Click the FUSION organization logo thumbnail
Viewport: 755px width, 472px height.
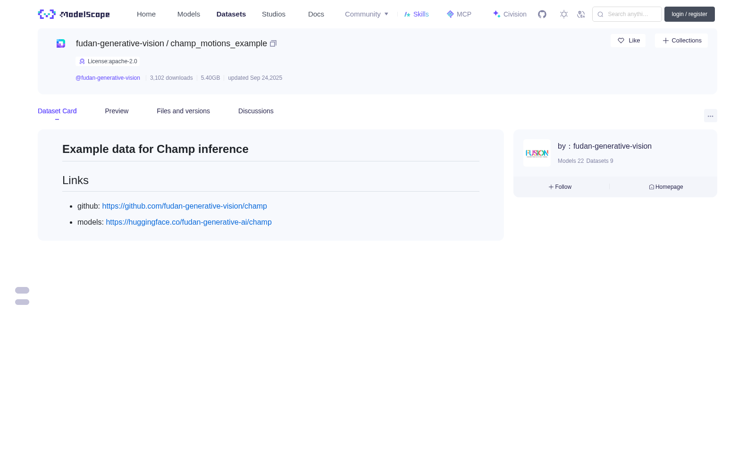(537, 153)
